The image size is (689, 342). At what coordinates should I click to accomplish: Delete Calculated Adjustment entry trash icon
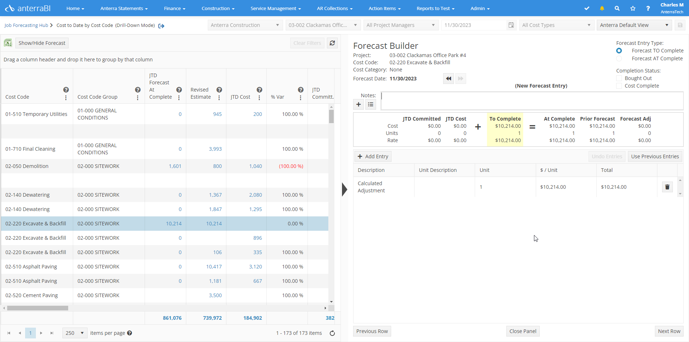pos(667,187)
